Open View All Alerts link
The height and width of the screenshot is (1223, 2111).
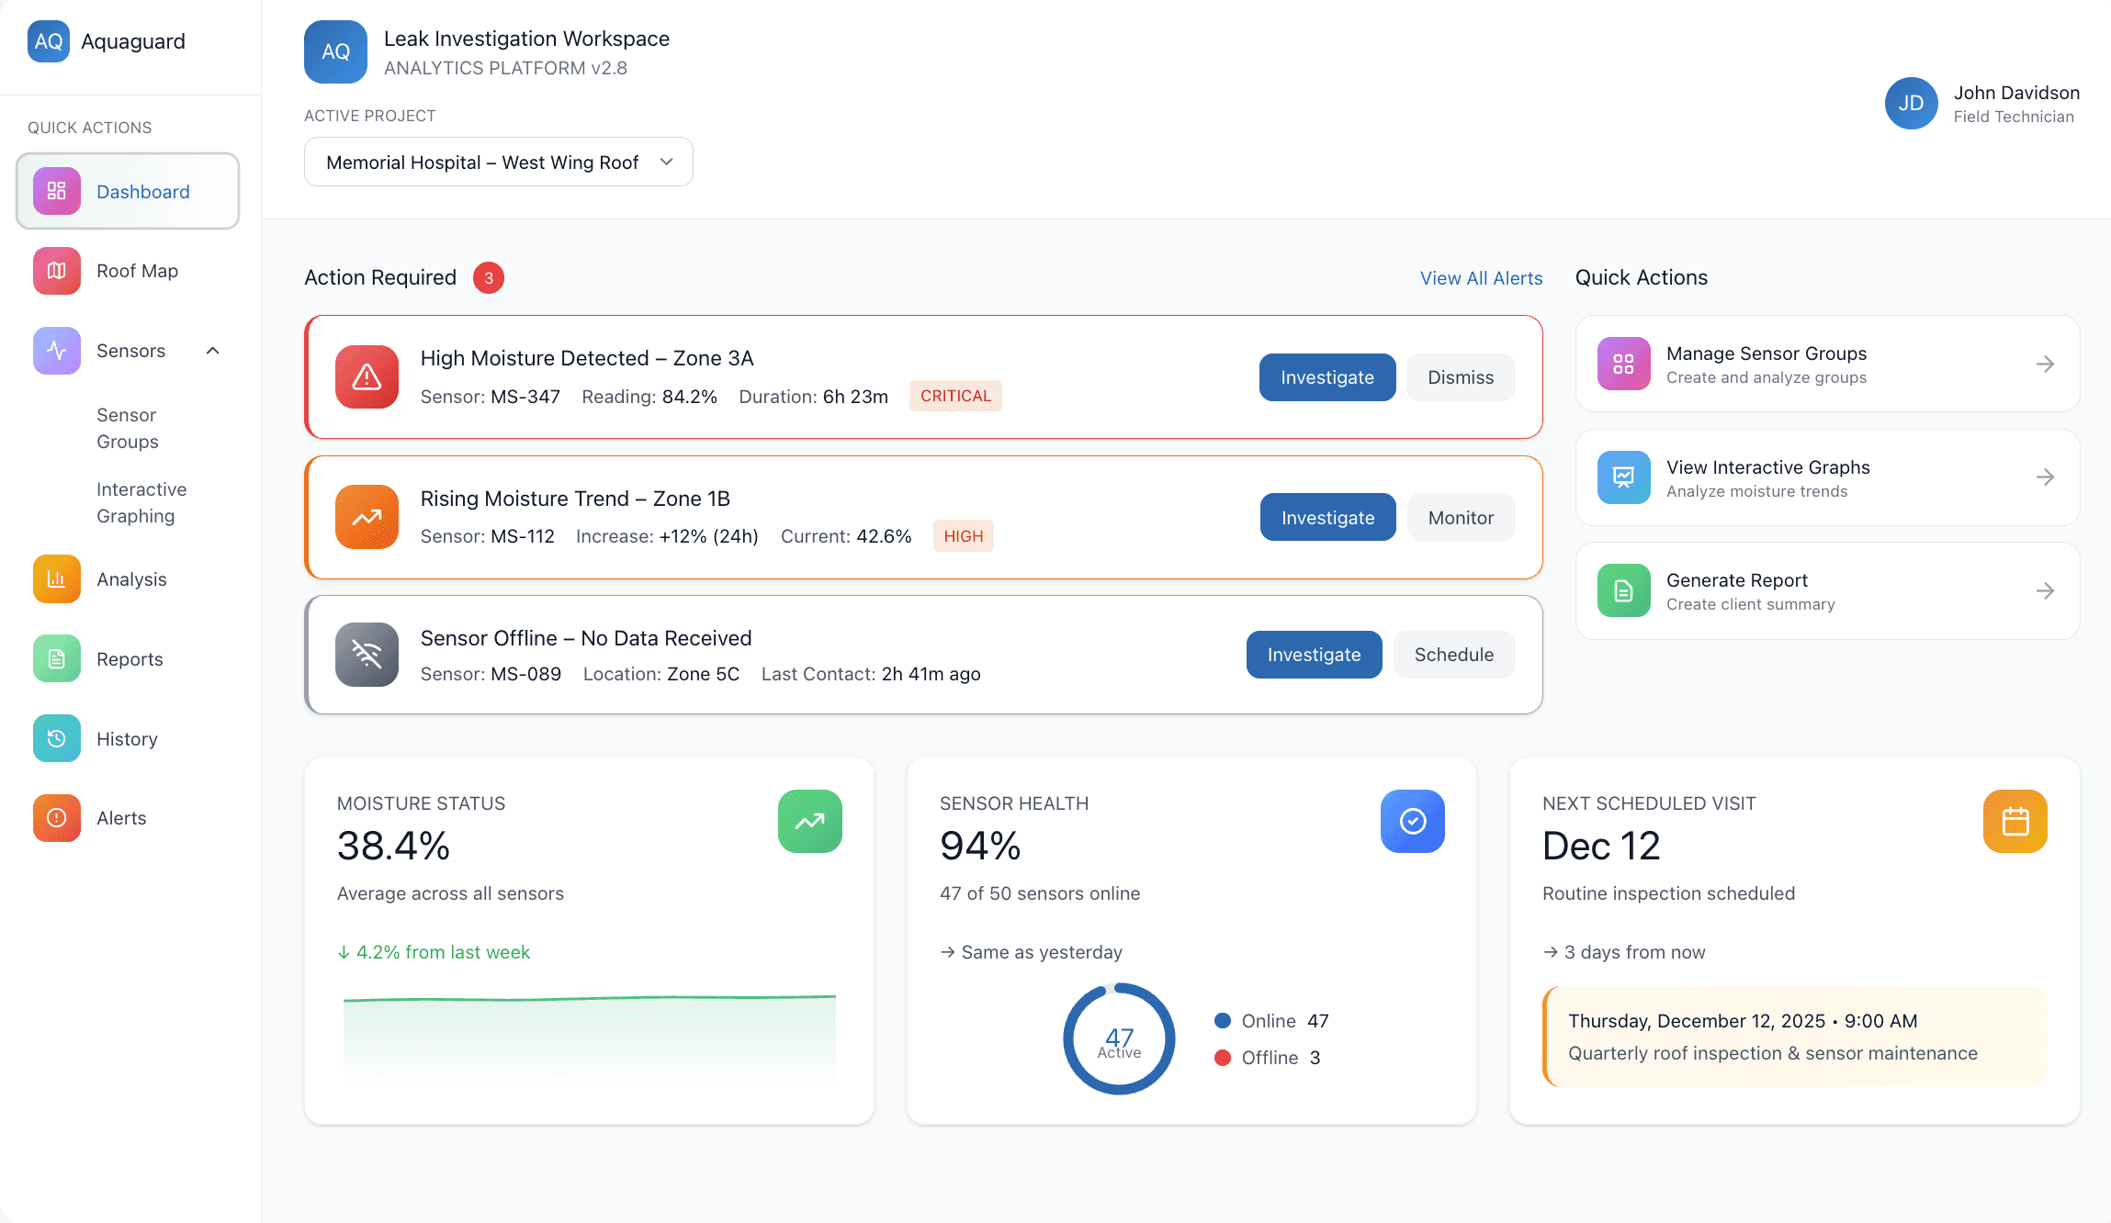1481,278
